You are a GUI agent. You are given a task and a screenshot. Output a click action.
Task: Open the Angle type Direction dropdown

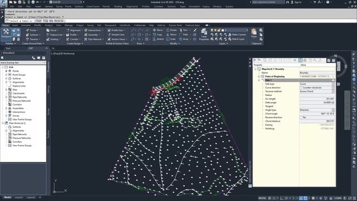(x=333, y=110)
